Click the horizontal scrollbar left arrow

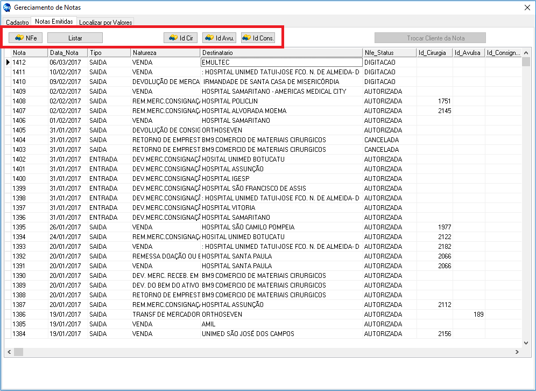coord(8,352)
